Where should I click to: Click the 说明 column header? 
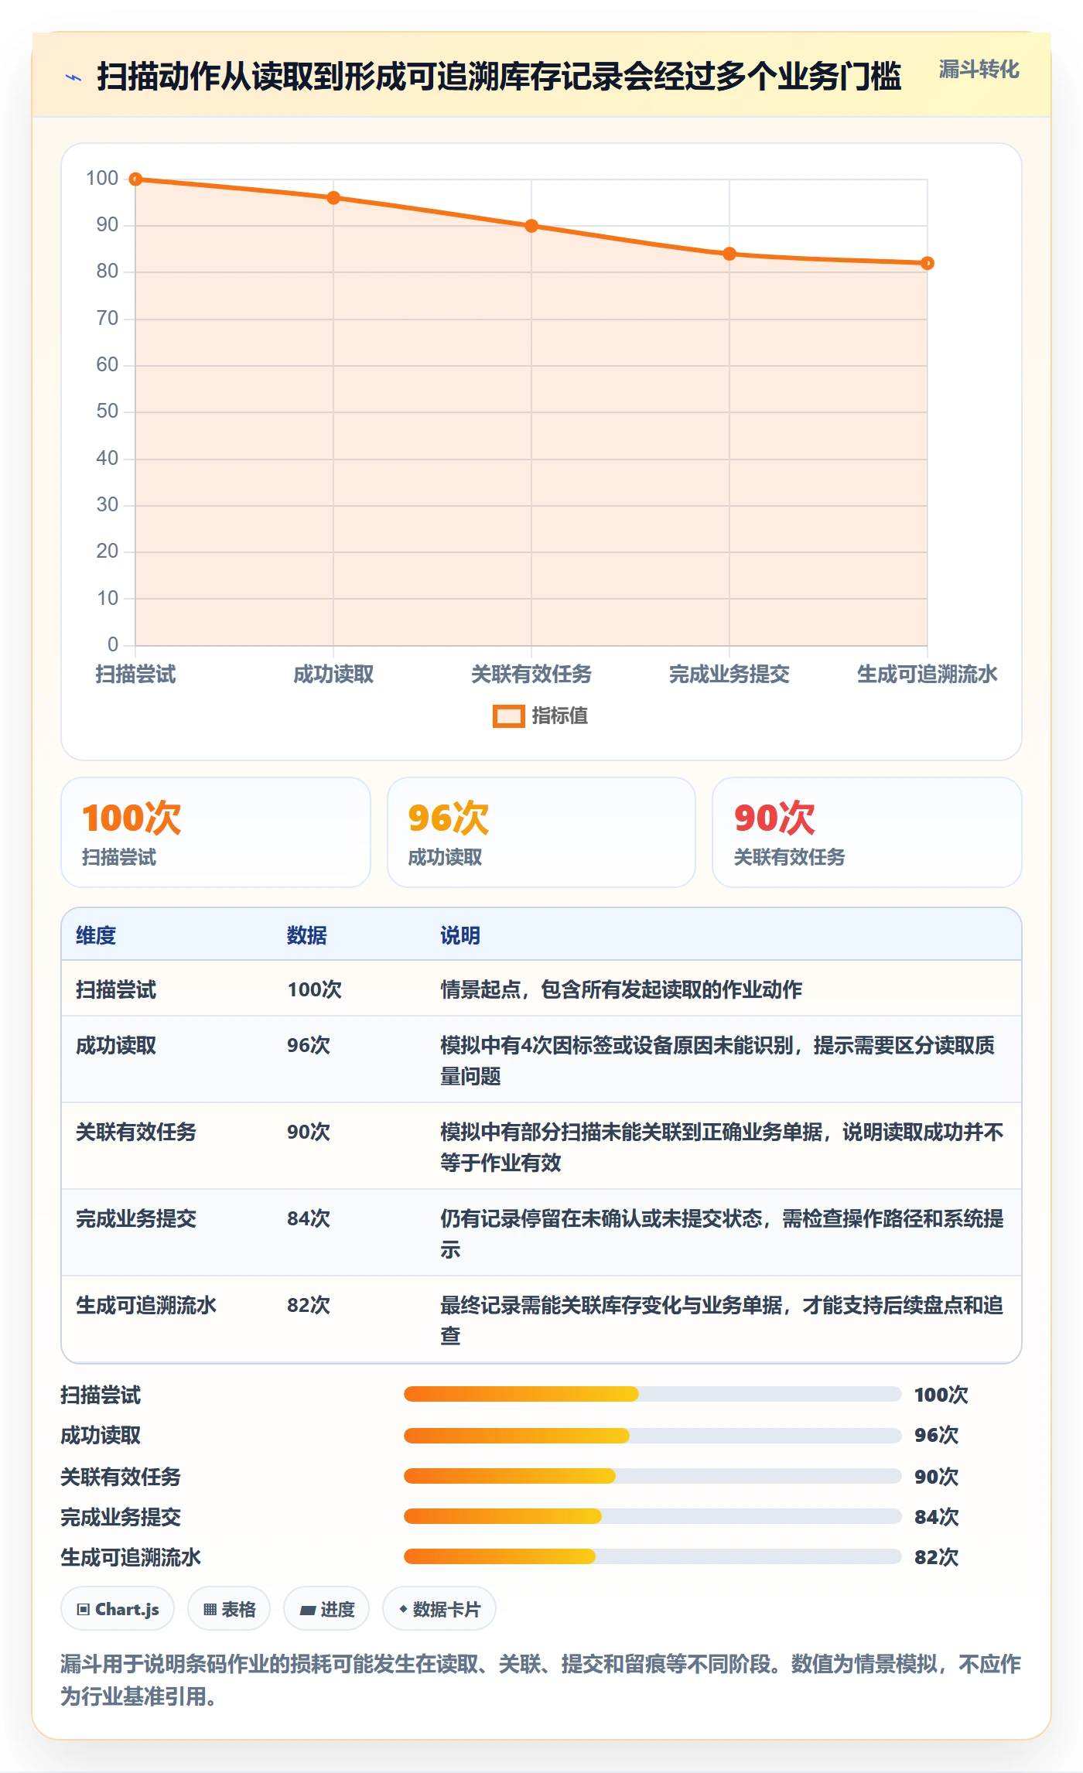(460, 935)
